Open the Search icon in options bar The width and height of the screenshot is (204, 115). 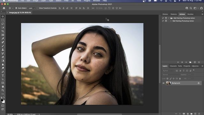[191, 8]
